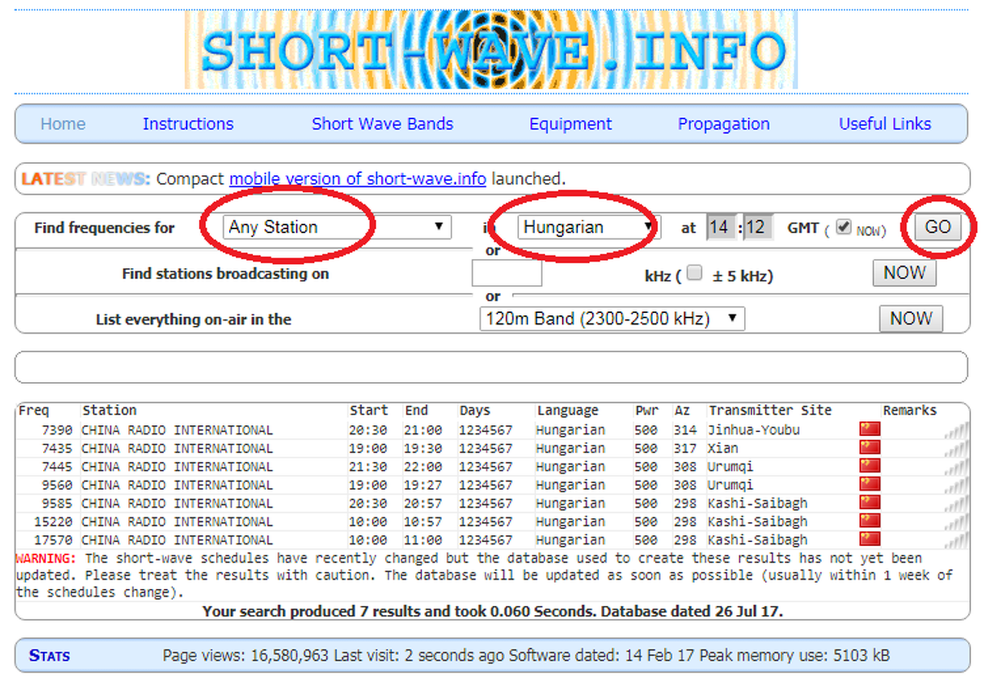Focus the kHz frequency input box

click(507, 274)
